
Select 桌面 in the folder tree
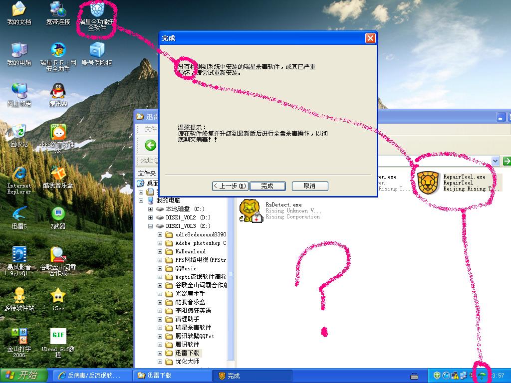148,184
